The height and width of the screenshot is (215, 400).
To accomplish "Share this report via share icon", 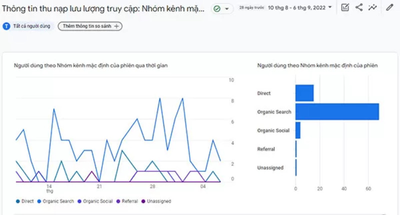I will tap(359, 7).
